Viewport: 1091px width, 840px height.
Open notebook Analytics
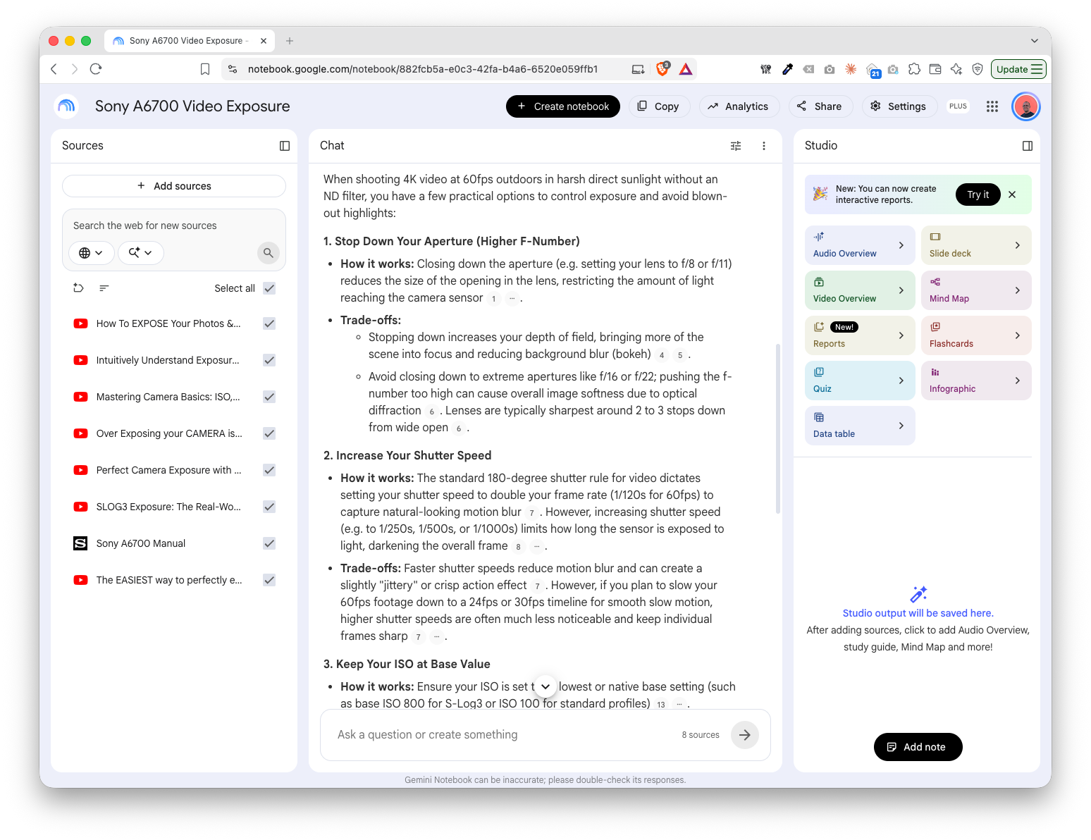pos(739,106)
